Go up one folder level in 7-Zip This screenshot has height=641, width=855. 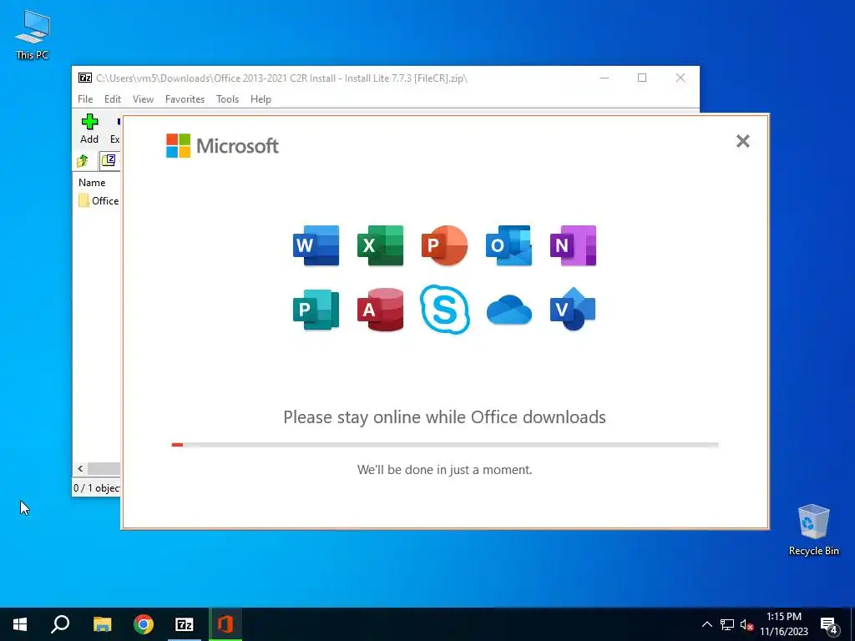[83, 161]
